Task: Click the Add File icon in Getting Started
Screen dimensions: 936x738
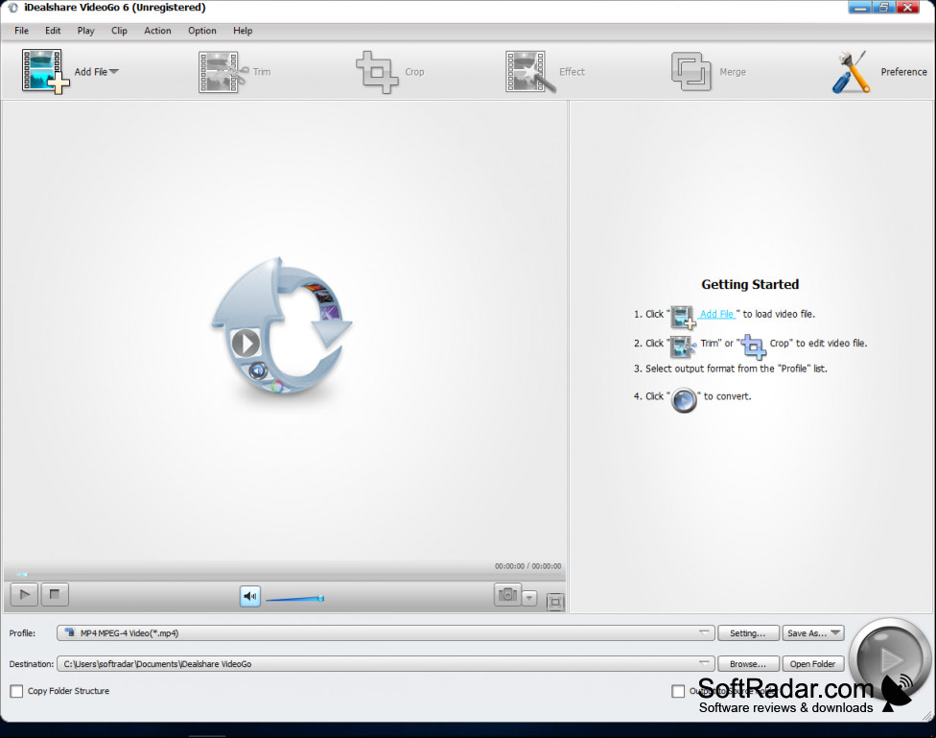Action: click(683, 317)
